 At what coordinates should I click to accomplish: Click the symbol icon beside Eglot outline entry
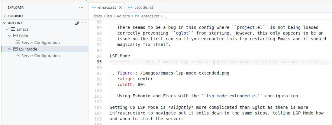click(x=15, y=36)
